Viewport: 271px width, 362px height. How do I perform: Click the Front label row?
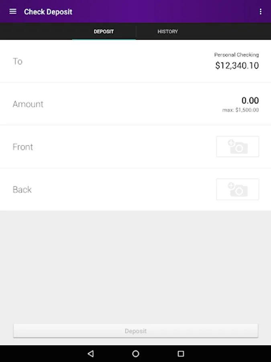tap(136, 146)
